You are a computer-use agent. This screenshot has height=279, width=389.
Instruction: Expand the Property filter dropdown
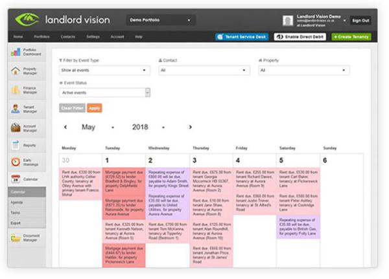pos(304,71)
